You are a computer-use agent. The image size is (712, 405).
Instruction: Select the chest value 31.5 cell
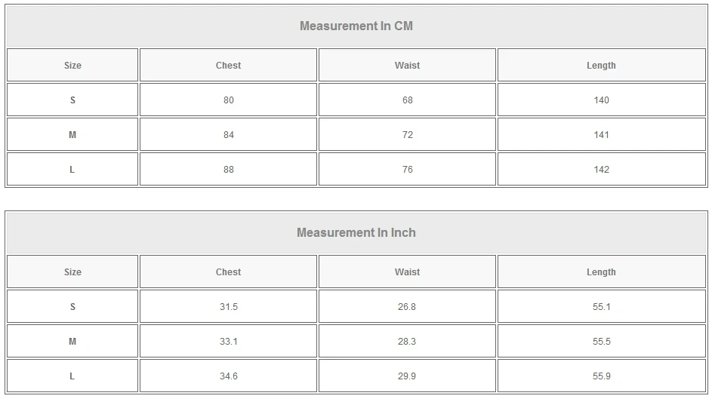(228, 307)
